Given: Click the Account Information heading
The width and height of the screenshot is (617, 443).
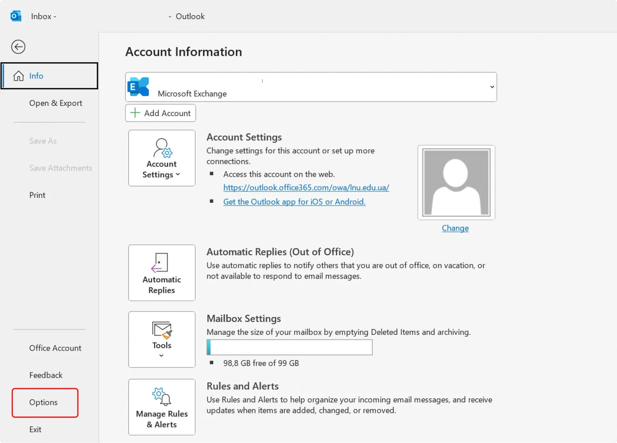Looking at the screenshot, I should (x=184, y=52).
